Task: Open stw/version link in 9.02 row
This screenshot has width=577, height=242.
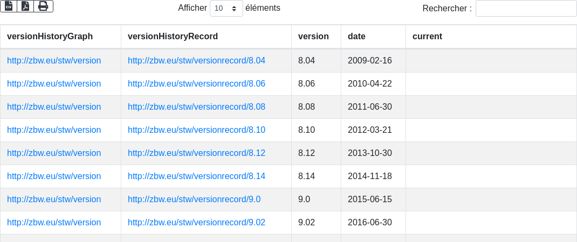Action: pyautogui.click(x=54, y=223)
